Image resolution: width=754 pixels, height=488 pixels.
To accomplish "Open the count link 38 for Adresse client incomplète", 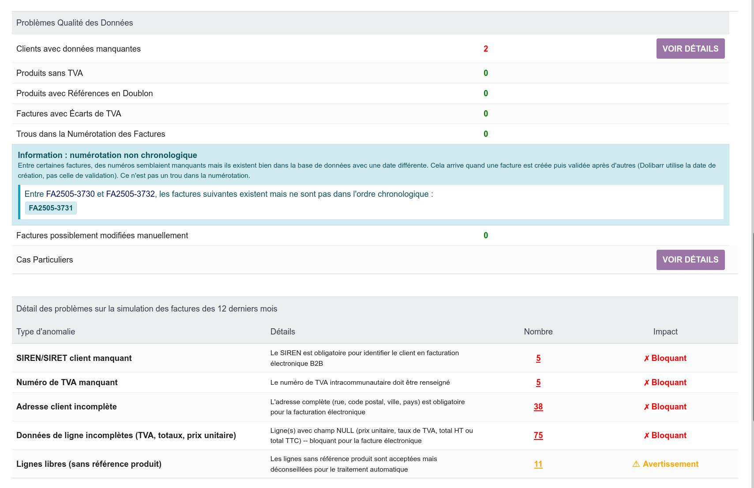I will (x=538, y=407).
